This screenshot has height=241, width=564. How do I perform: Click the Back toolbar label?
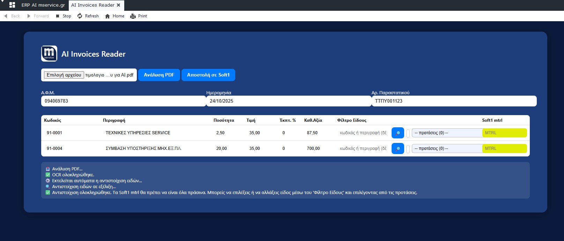click(x=15, y=16)
